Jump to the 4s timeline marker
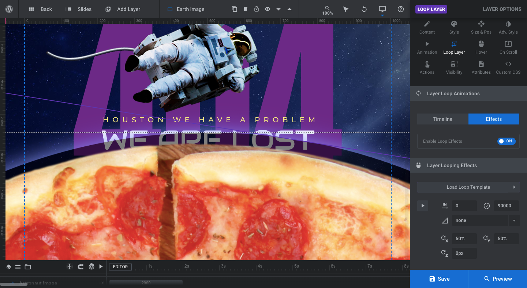The width and height of the screenshot is (527, 288). coord(259,266)
